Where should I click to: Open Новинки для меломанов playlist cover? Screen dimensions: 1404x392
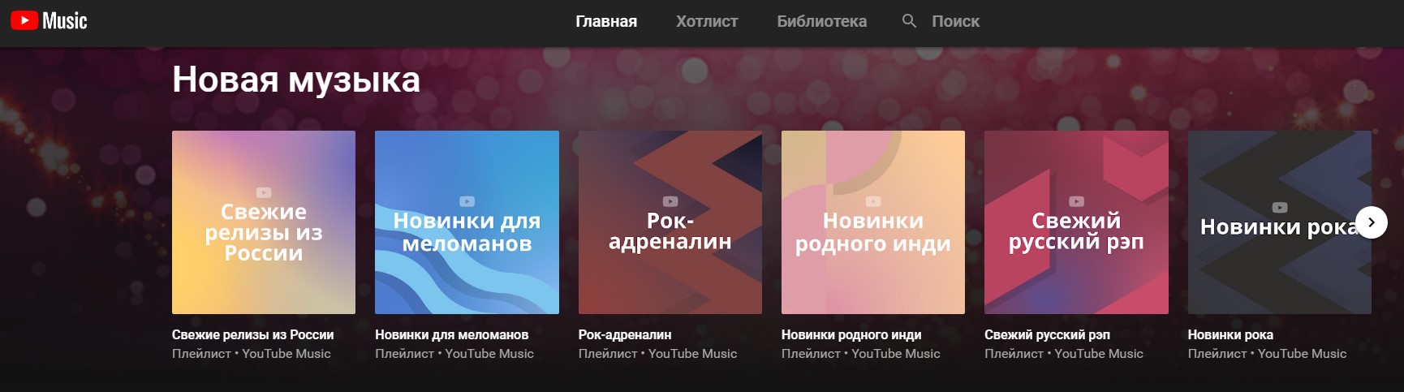tap(467, 222)
